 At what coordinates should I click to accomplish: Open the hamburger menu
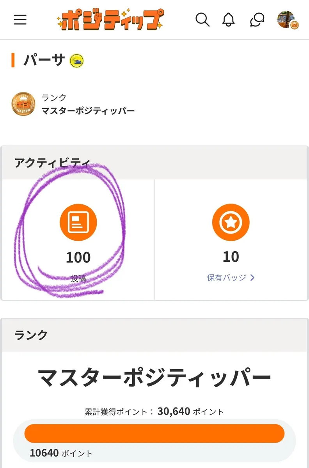(20, 19)
